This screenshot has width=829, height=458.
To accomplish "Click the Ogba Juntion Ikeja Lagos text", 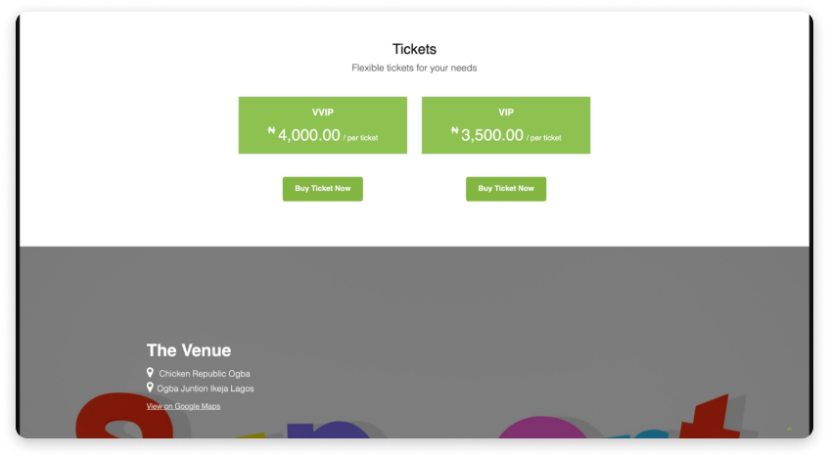I will pos(206,389).
